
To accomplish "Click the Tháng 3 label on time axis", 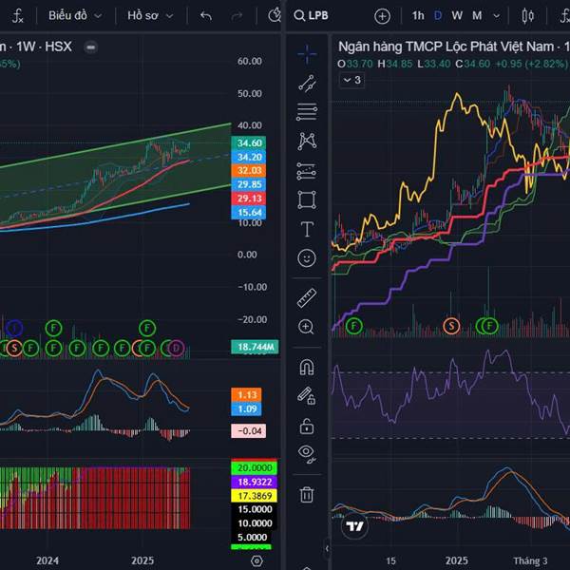I will tap(530, 560).
